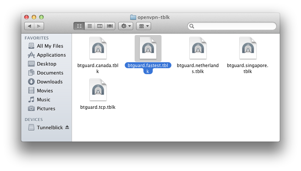Image resolution: width=301 pixels, height=171 pixels.
Task: Select the btguard.canada.tblk file icon
Action: (x=98, y=48)
